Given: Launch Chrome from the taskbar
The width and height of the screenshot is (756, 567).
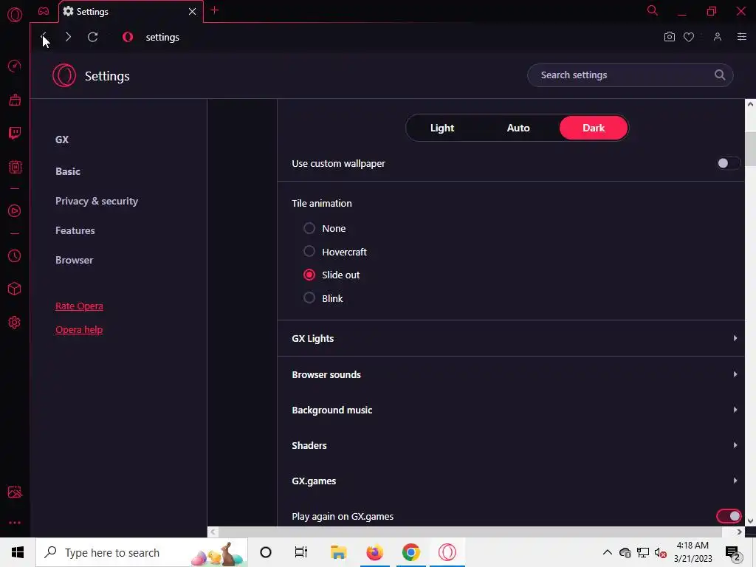Looking at the screenshot, I should coord(410,552).
